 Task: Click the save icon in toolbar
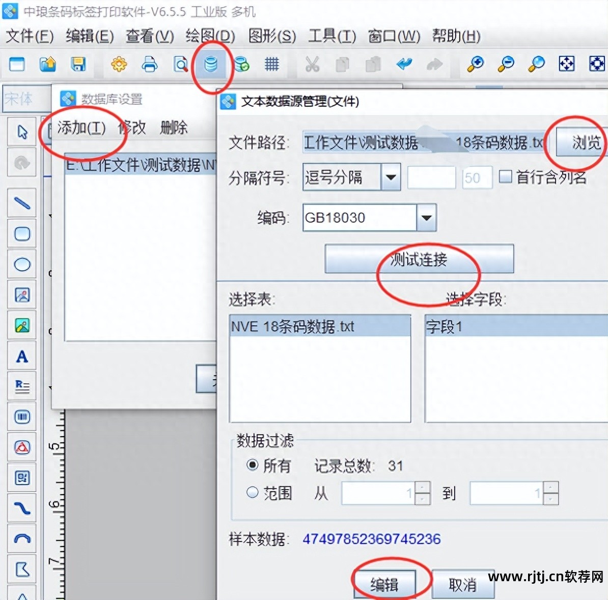tap(78, 65)
